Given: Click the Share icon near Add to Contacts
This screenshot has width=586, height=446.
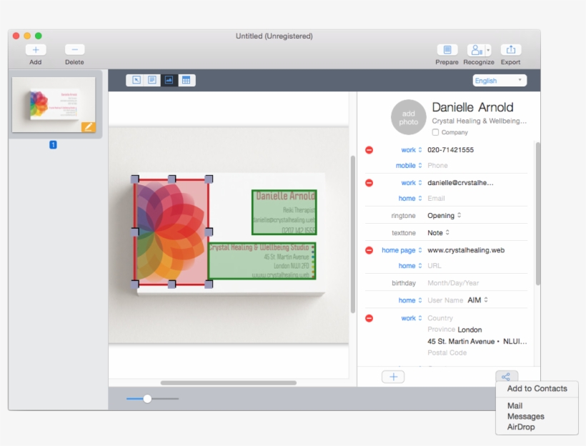Looking at the screenshot, I should point(507,376).
